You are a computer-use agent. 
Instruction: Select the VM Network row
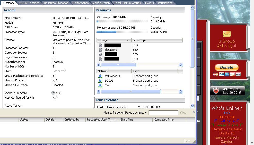140,76
